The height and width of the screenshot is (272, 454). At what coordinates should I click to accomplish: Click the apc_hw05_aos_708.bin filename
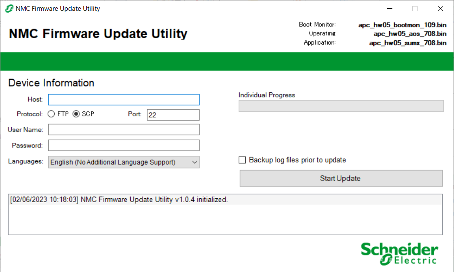(410, 34)
